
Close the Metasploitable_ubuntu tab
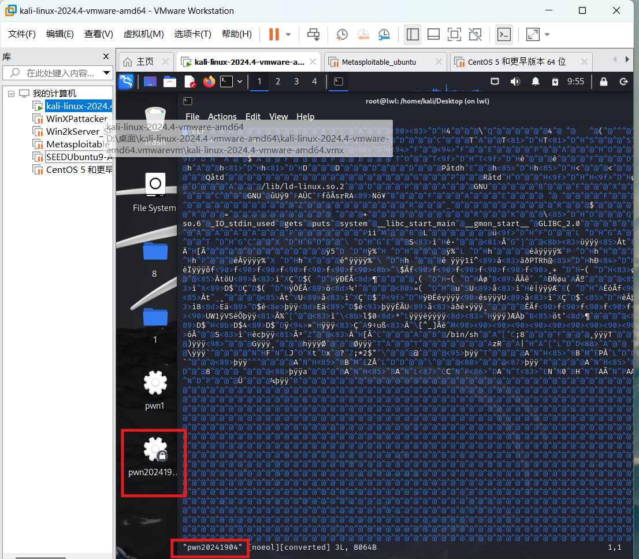click(439, 62)
